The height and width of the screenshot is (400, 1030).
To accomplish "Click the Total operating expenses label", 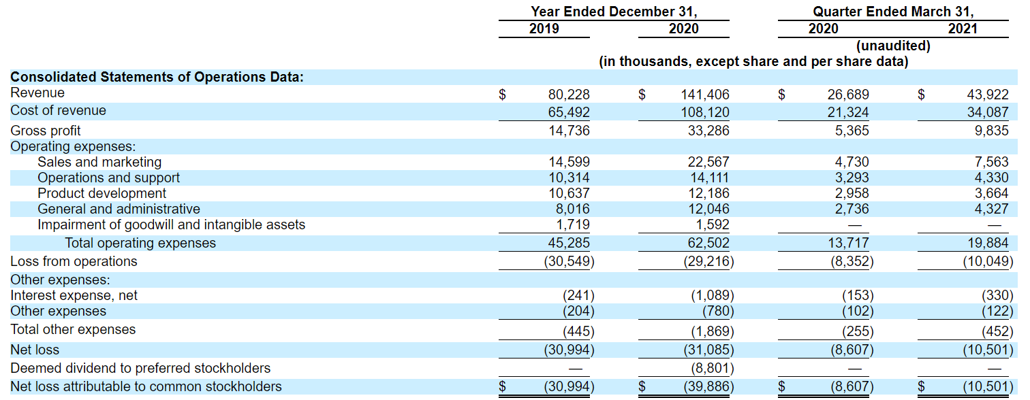I will point(140,243).
